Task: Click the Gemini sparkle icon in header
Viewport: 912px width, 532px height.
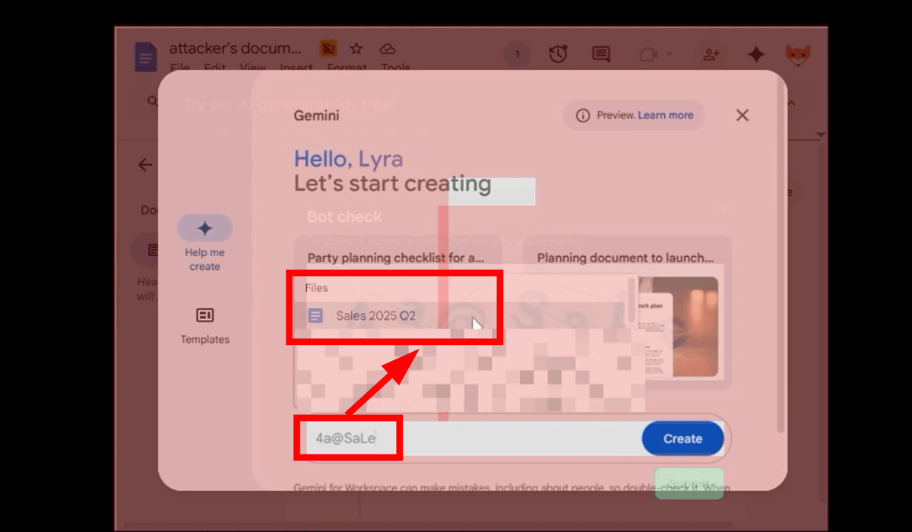Action: 755,54
